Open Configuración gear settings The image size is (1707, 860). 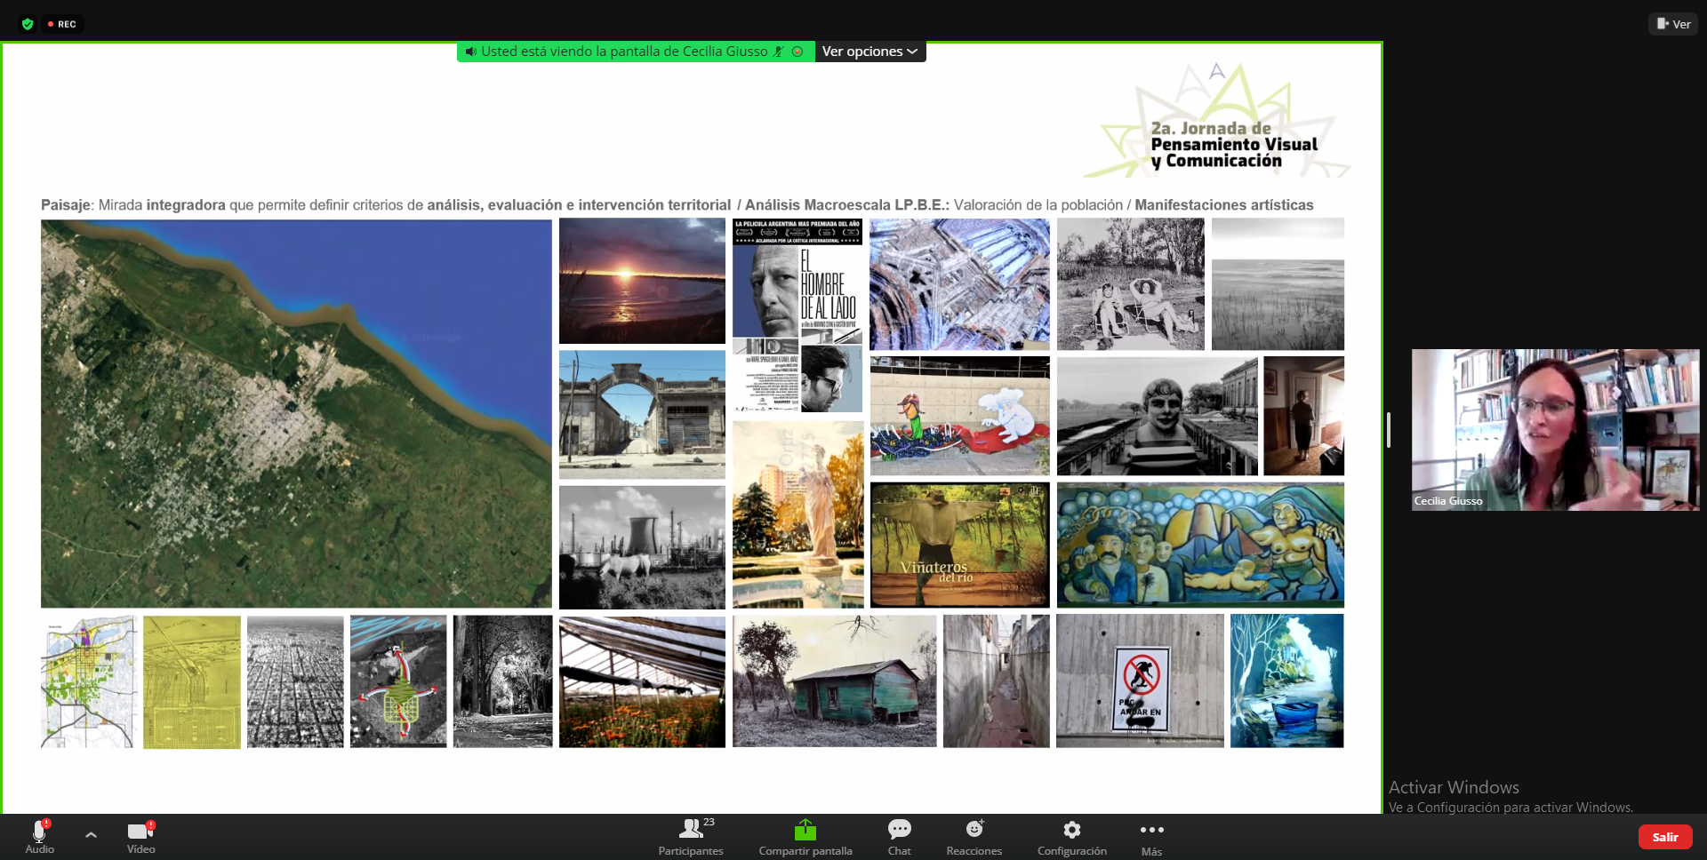[1072, 837]
